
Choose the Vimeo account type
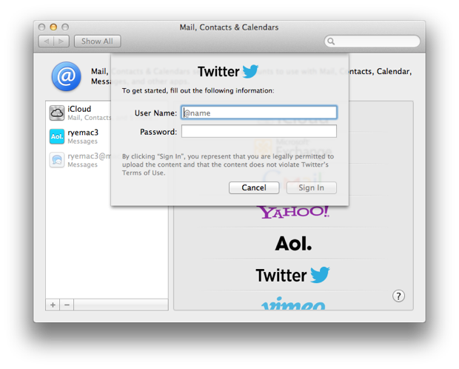[x=293, y=303]
